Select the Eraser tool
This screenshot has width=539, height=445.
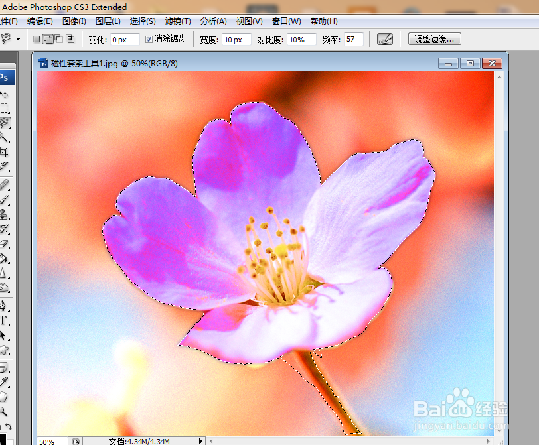point(5,244)
